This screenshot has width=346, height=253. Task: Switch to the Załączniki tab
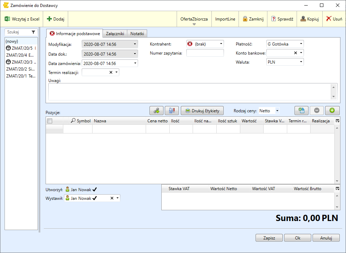(x=115, y=34)
